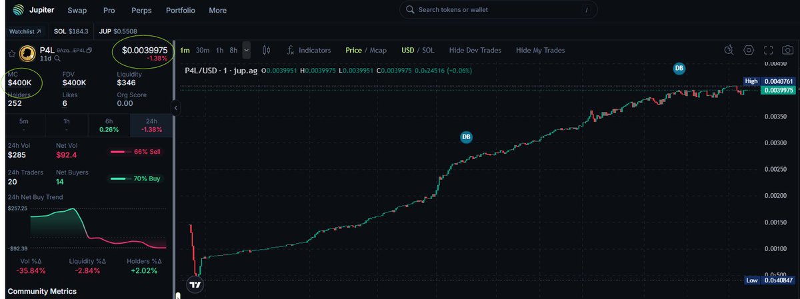Switch chart to Mcap mode
The height and width of the screenshot is (299, 800).
coord(378,50)
